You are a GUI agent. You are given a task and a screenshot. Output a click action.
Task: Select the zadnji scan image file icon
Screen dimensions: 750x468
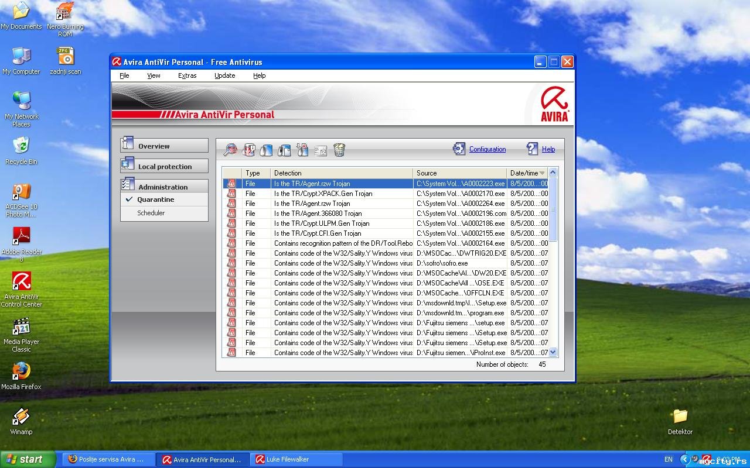tap(66, 61)
